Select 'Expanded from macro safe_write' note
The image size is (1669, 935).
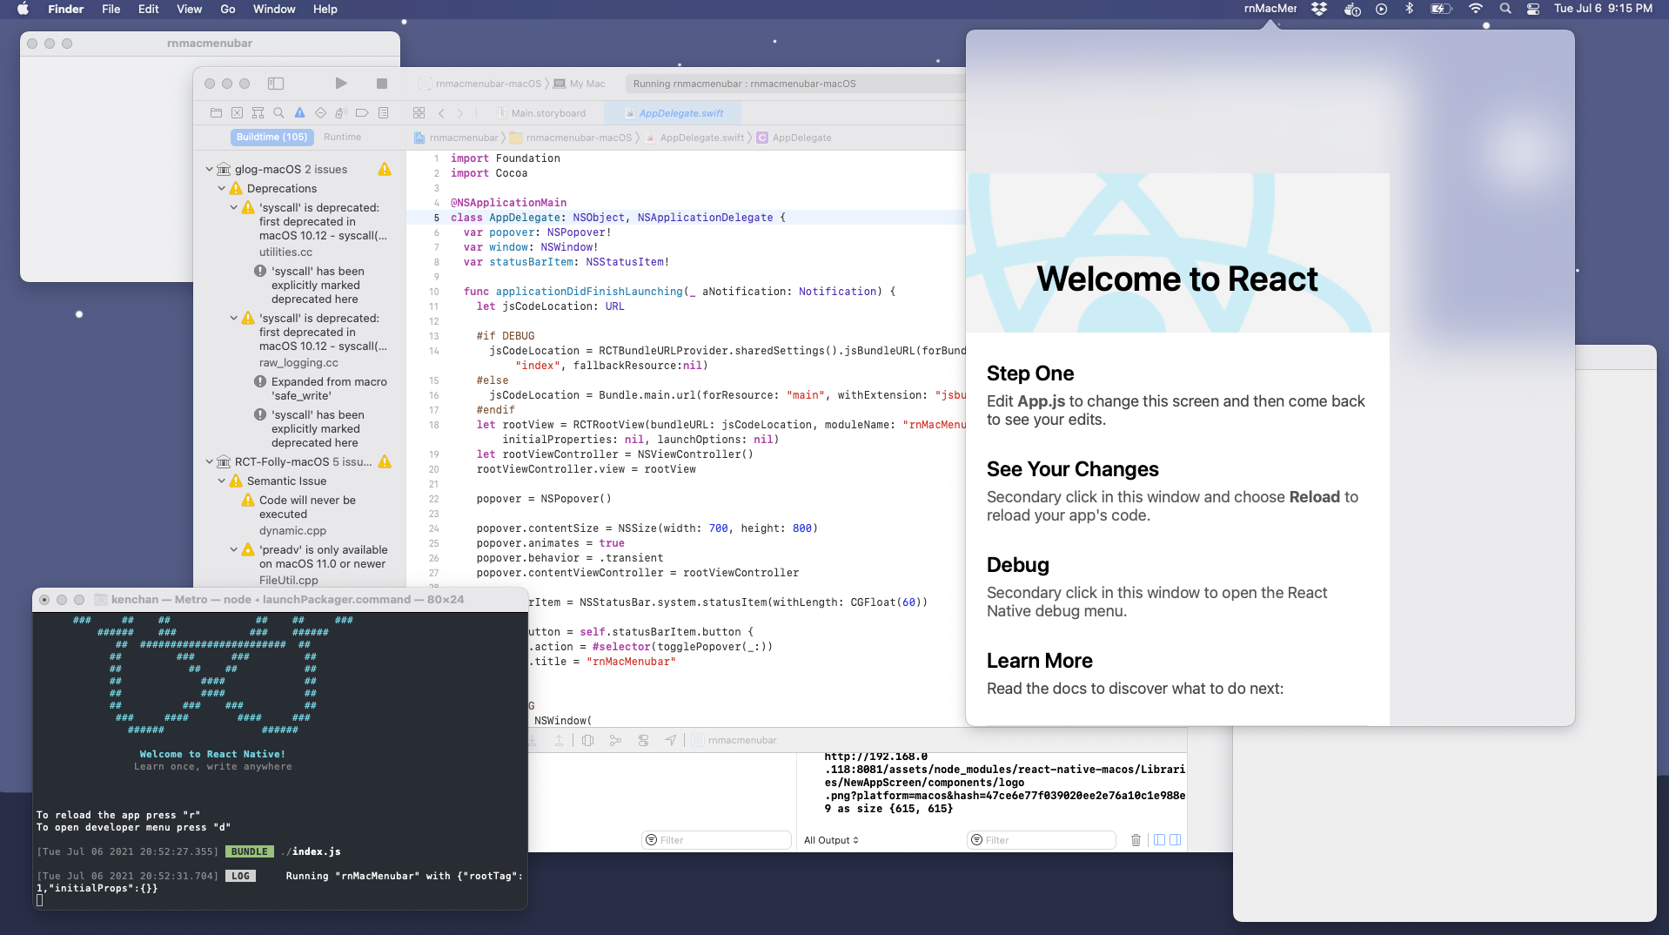(320, 388)
